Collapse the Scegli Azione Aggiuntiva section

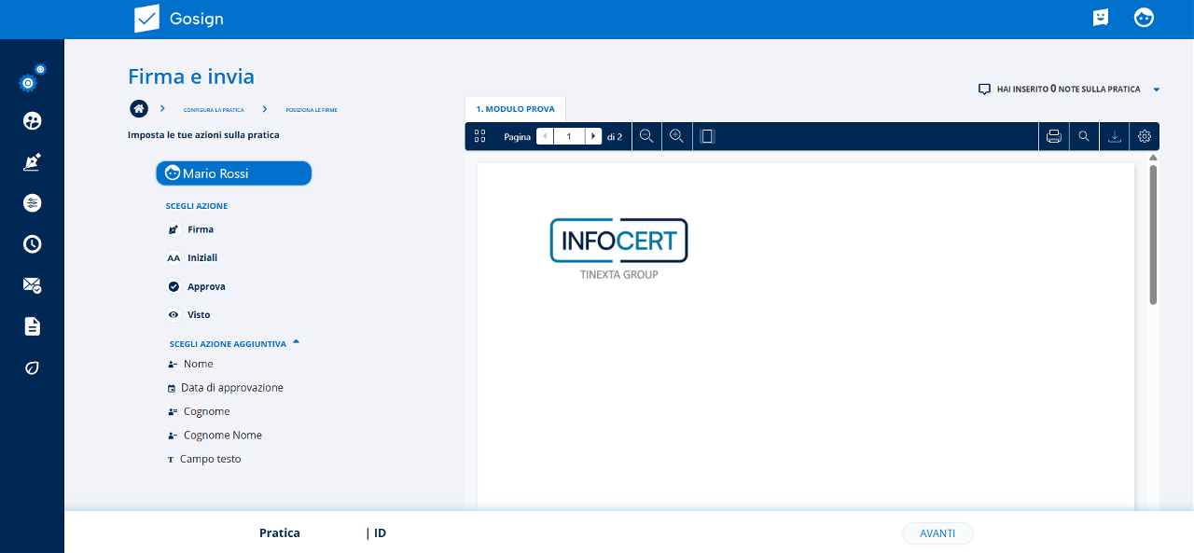coord(296,342)
